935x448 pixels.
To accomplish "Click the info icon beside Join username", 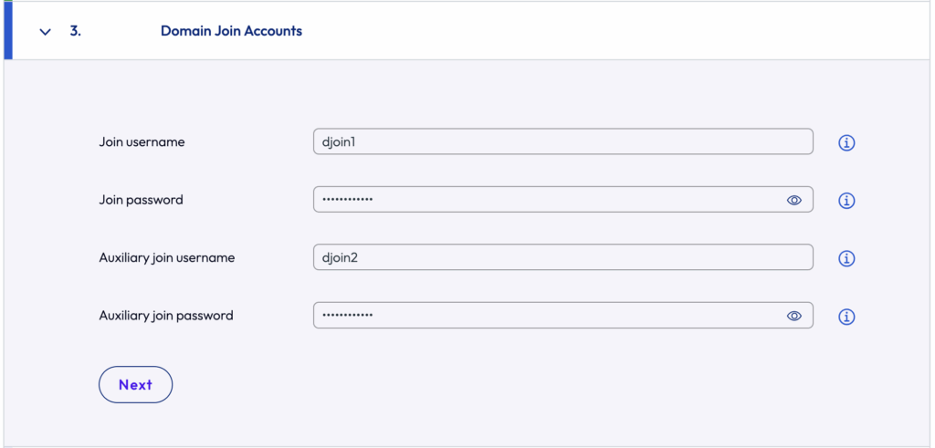I will pyautogui.click(x=846, y=142).
